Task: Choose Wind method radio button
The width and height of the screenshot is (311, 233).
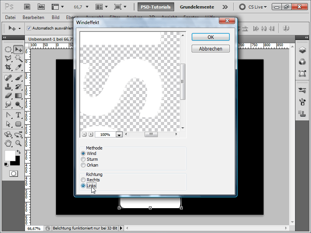Action: click(83, 153)
